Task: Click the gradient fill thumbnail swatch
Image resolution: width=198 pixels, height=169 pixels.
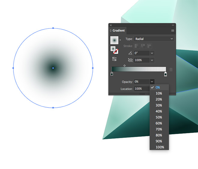Action: [x=114, y=40]
